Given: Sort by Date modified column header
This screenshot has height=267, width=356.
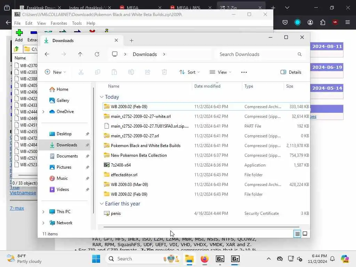Looking at the screenshot, I should point(207,86).
